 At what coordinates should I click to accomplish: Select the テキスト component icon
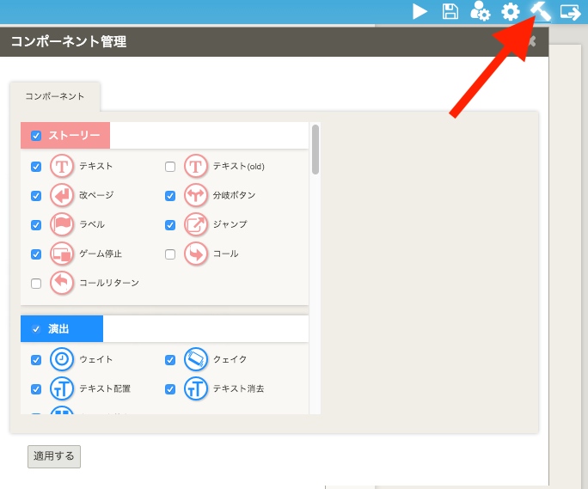coord(62,167)
